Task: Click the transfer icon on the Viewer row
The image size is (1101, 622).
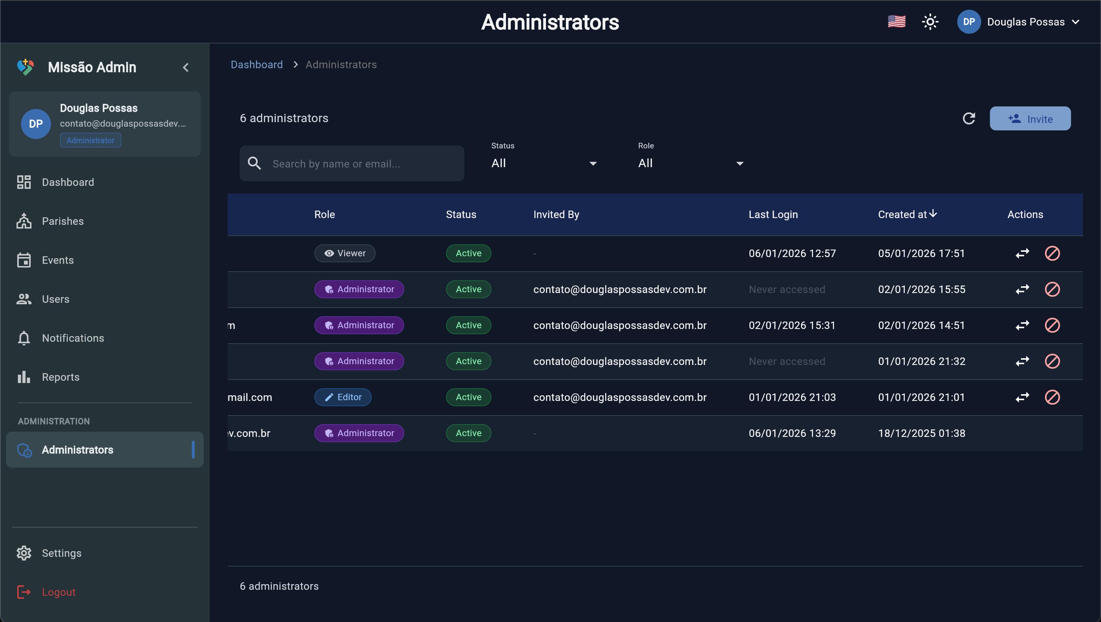Action: [1022, 253]
